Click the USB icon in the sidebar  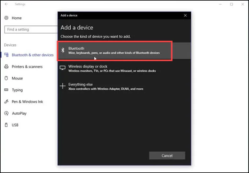click(6, 125)
